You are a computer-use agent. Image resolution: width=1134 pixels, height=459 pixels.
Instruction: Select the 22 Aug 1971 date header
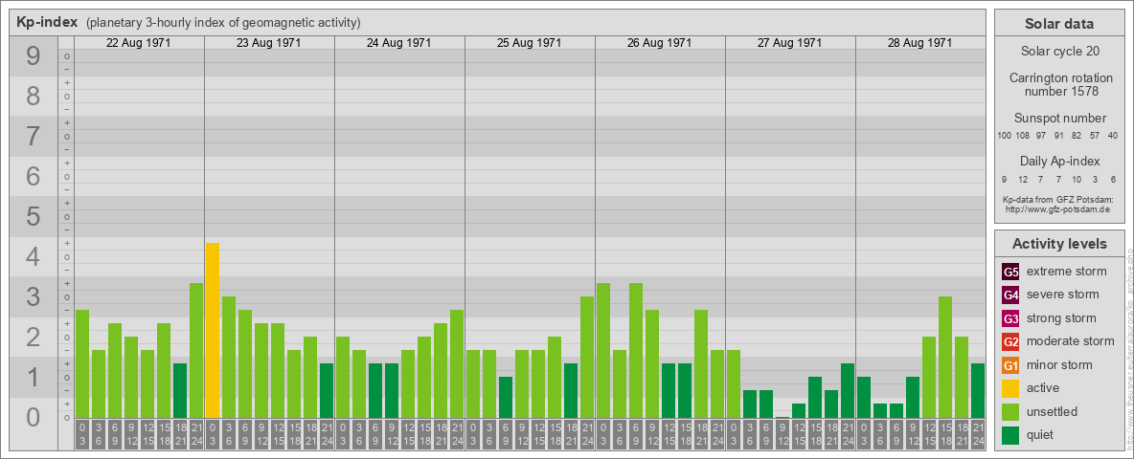[x=139, y=43]
